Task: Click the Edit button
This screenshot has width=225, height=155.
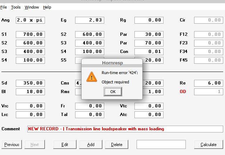Action: pos(65,144)
